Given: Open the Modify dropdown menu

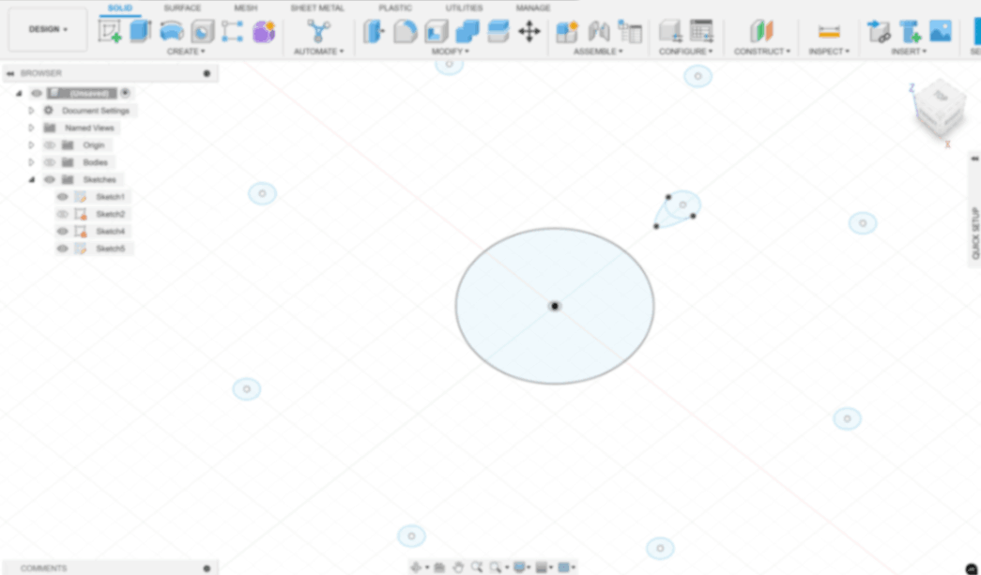Looking at the screenshot, I should coord(451,52).
